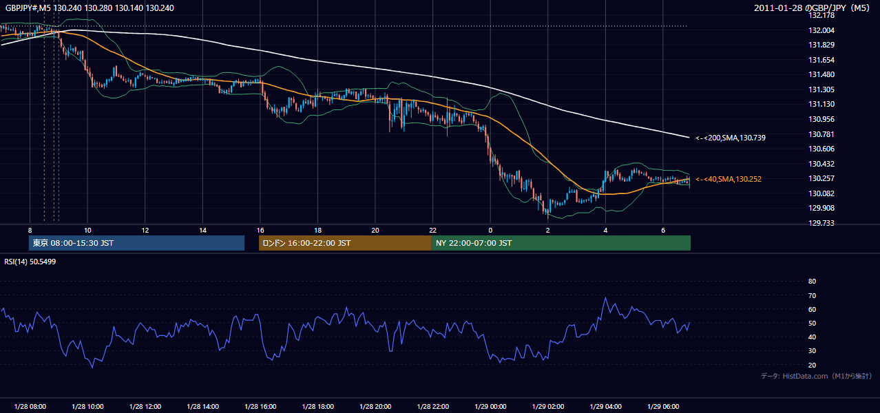Screen dimensions: 880x413
Task: Click the price axis value 132.004
Action: point(821,30)
